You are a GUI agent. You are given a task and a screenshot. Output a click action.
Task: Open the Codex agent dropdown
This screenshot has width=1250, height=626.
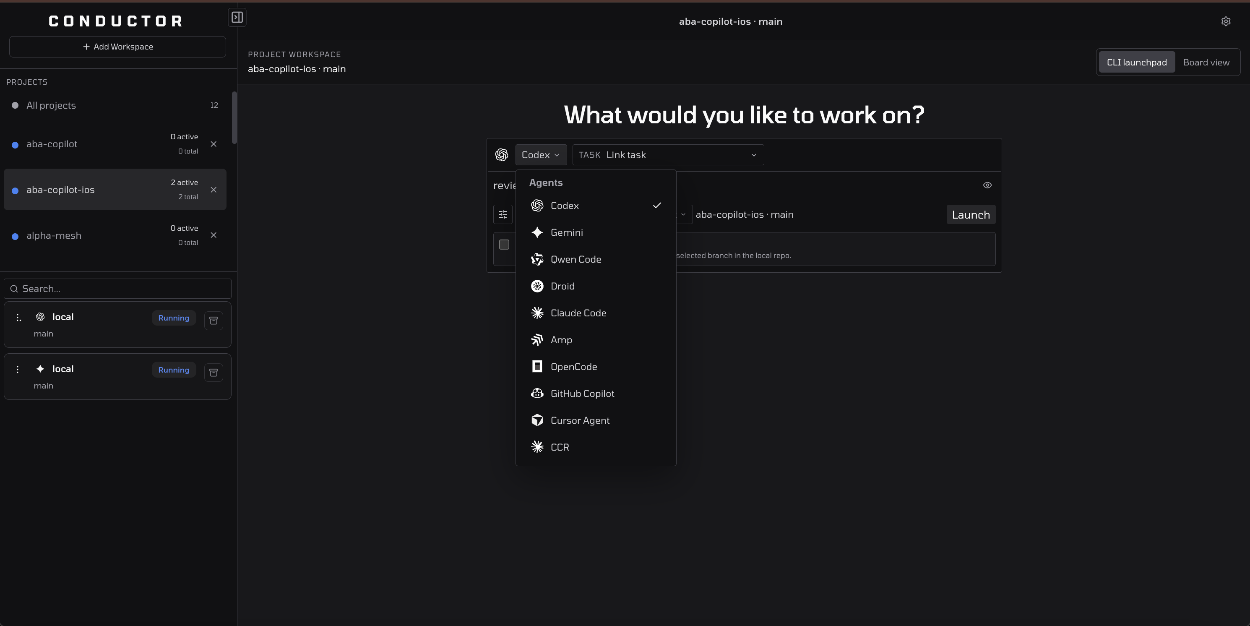pos(541,155)
